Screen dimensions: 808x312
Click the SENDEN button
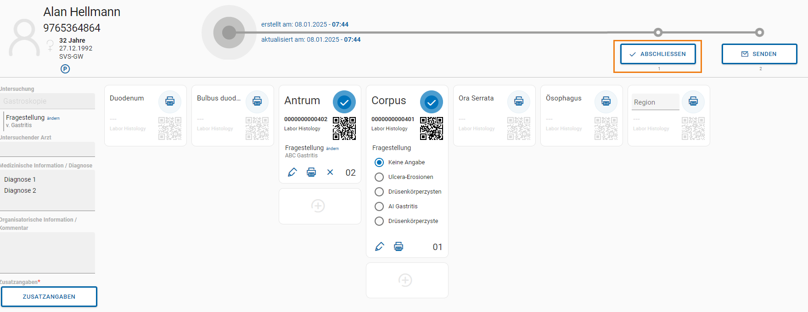759,54
